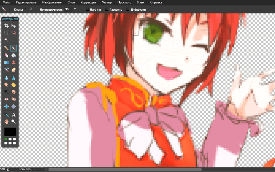
Task: Open the Коррекция menu
Action: [88, 2]
